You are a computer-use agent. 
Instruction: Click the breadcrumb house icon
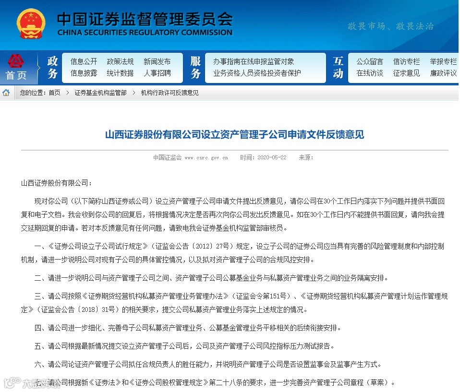pyautogui.click(x=6, y=93)
